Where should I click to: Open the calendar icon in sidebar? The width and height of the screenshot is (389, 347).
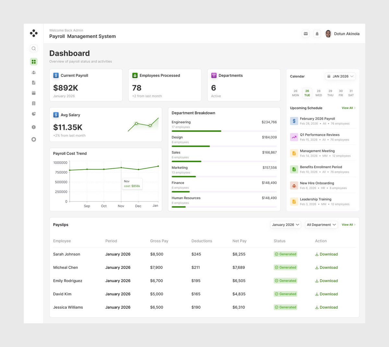pos(34,93)
